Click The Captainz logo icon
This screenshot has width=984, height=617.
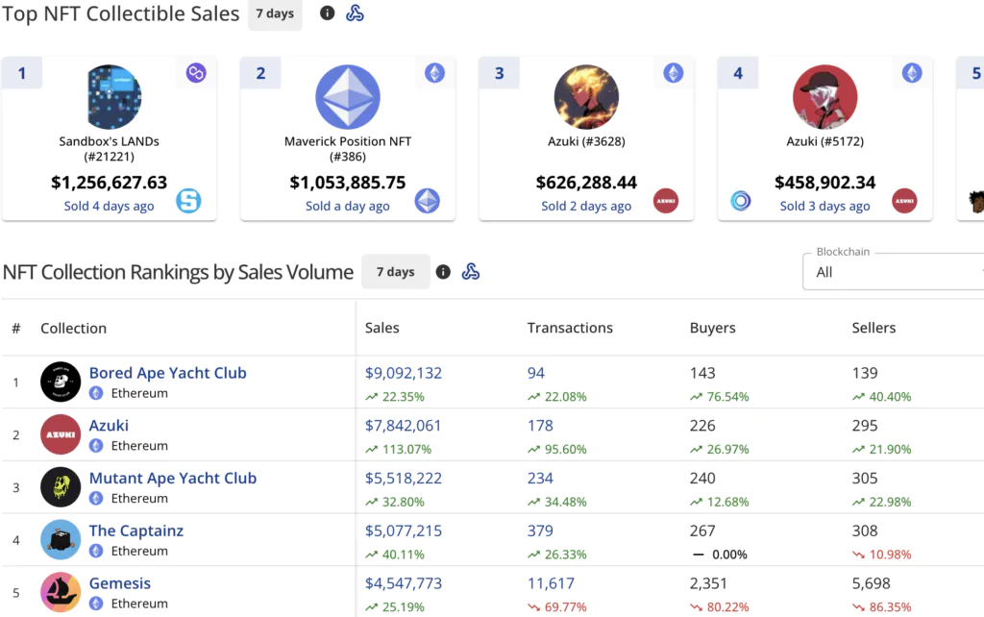[x=61, y=540]
